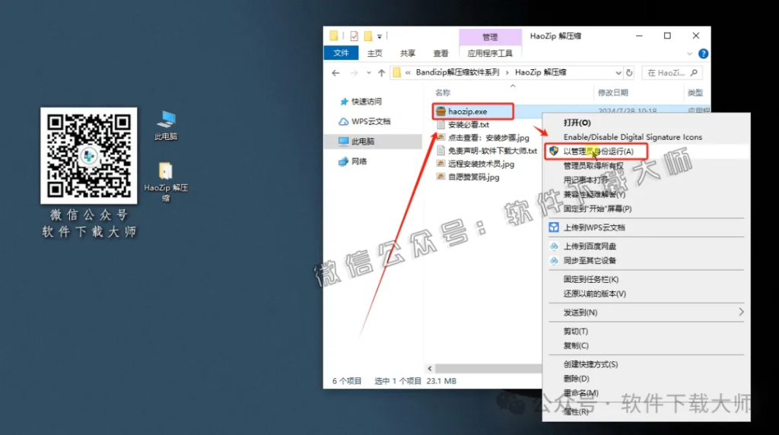The image size is (779, 435).
Task: Open the 文件 ribbon tab
Action: pyautogui.click(x=341, y=52)
